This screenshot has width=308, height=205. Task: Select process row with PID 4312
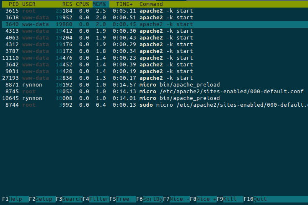tap(155, 44)
